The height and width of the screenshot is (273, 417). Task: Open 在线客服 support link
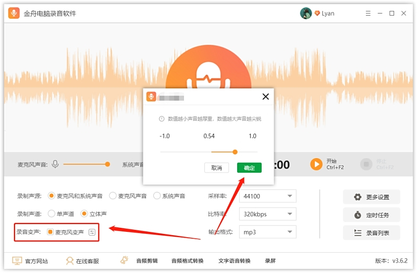[x=88, y=262]
